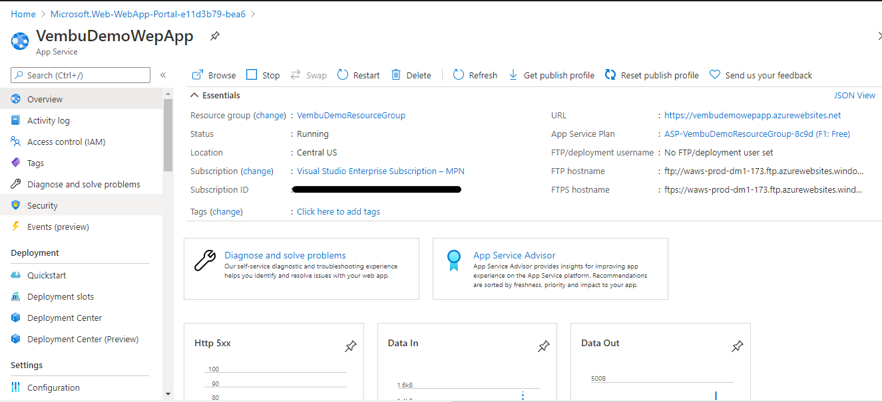Open Microsoft.Web-WebApp-Portal breadcrumb

[x=148, y=14]
